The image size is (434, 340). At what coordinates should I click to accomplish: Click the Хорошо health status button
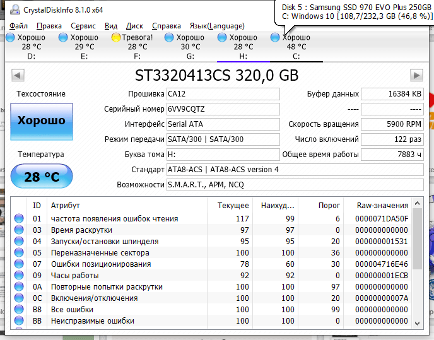42,122
